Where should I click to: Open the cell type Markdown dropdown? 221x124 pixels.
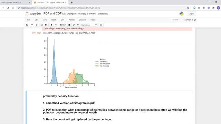point(89,25)
